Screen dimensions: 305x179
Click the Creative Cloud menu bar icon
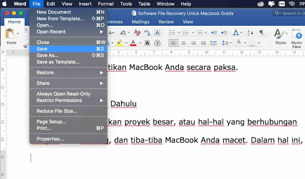261,4
